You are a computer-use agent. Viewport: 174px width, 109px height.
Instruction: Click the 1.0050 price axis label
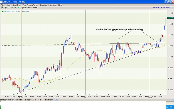[171, 35]
